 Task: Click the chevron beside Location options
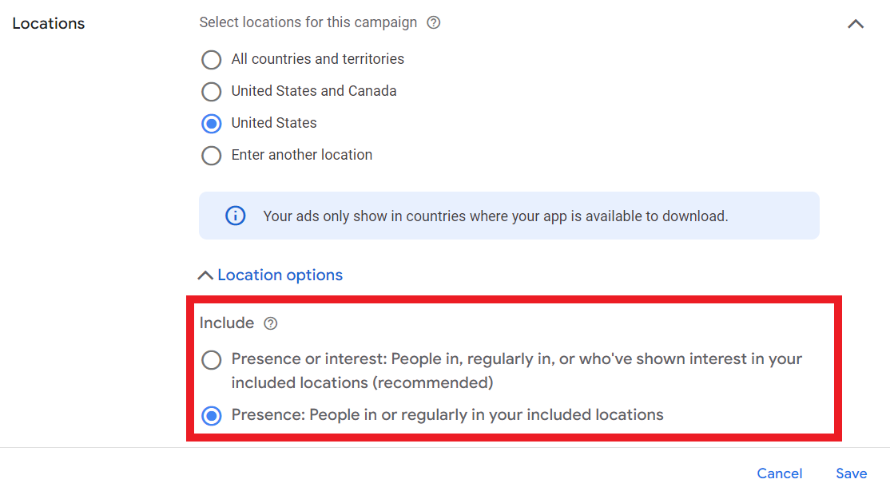pos(205,274)
